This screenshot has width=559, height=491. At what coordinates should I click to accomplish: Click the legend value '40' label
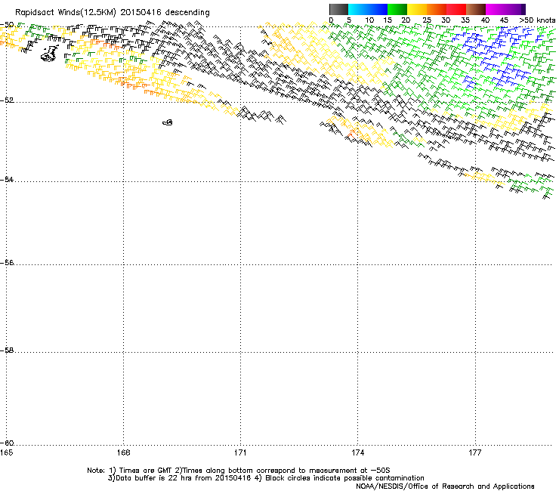tap(485, 20)
